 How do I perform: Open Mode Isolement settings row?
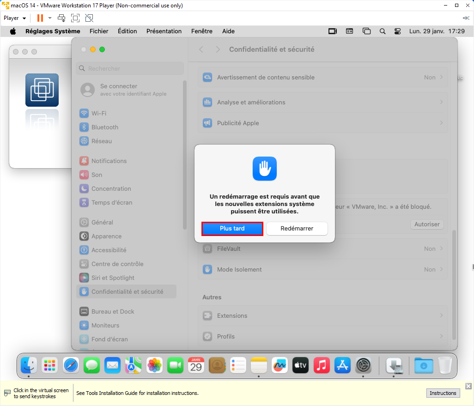tap(323, 269)
